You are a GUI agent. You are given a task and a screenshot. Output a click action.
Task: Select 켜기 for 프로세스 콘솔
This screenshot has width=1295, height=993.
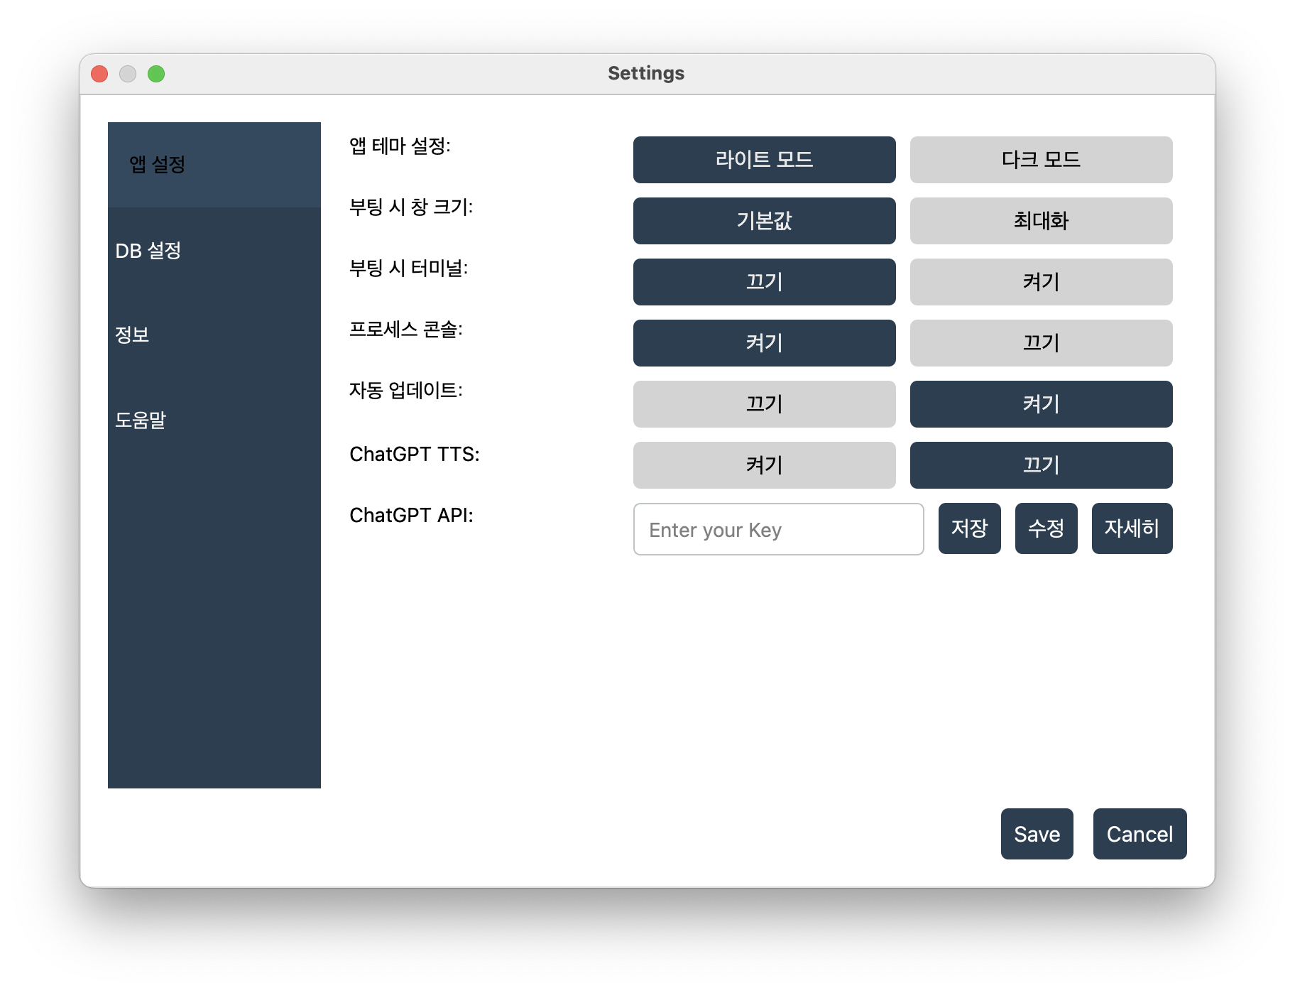coord(764,343)
